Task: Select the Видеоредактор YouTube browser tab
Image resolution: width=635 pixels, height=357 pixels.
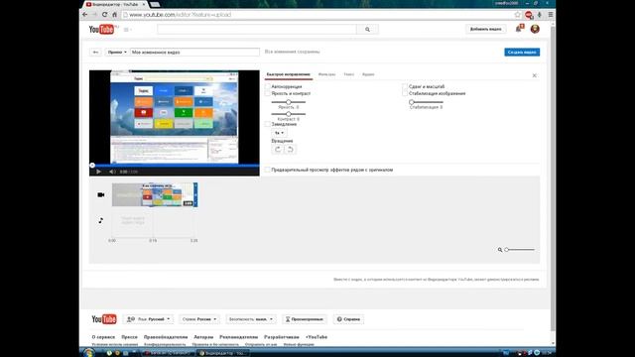Action: [x=115, y=4]
